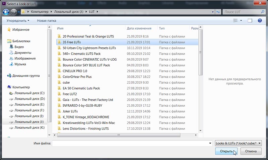Click drive icon of Локальный диск (C:)
Screen dimensions: 268x160
(x=11, y=93)
